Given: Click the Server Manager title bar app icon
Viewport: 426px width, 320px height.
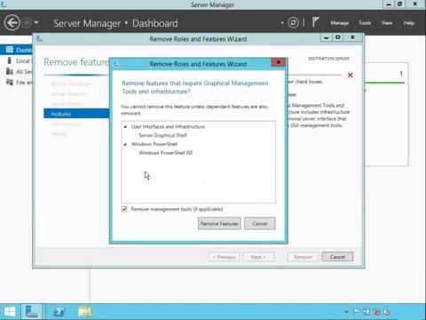Looking at the screenshot, I should point(4,4).
